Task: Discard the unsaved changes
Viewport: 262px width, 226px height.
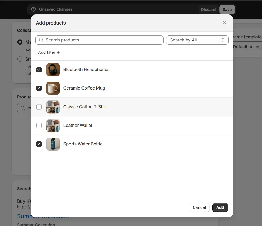Action: pyautogui.click(x=208, y=10)
